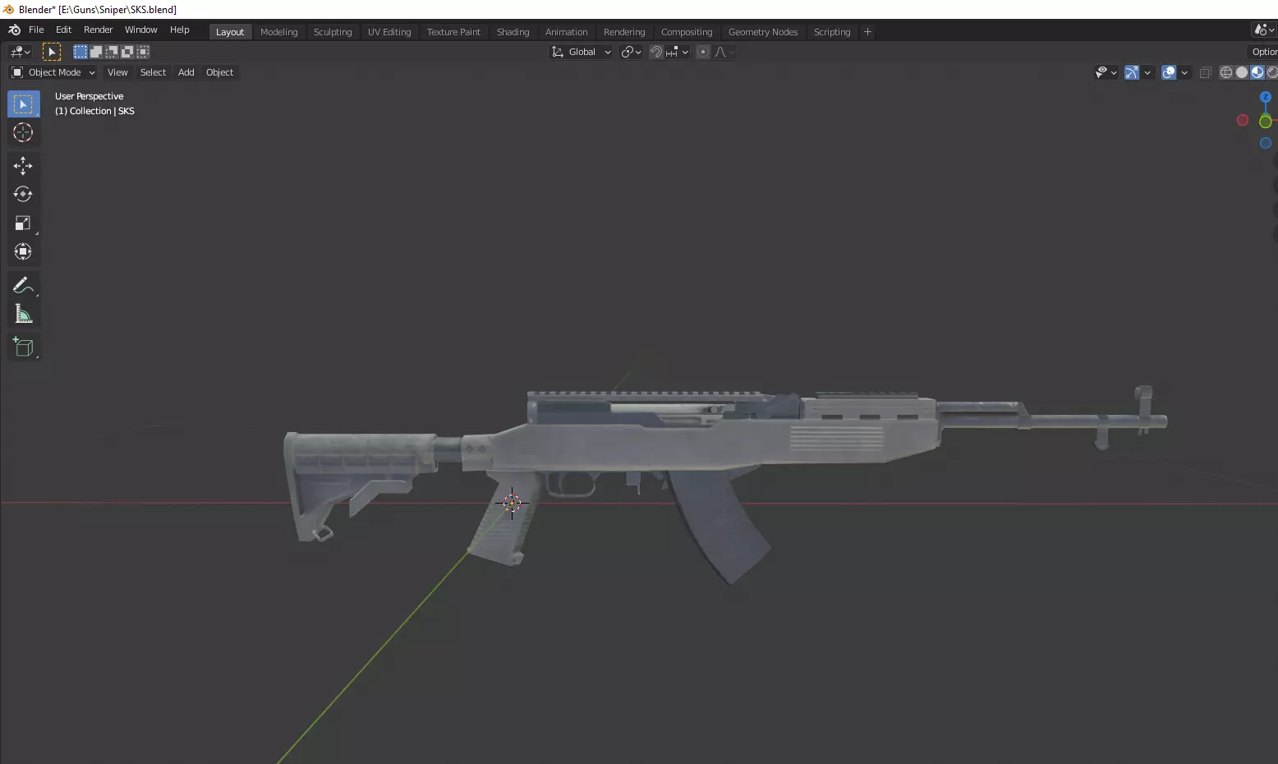Select the Cursor tool
The width and height of the screenshot is (1278, 764).
pyautogui.click(x=23, y=132)
